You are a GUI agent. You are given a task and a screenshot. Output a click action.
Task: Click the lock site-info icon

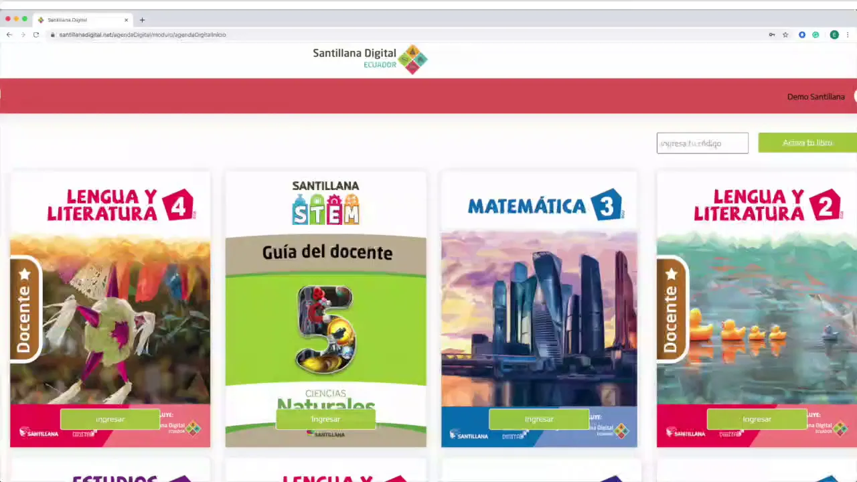[52, 35]
